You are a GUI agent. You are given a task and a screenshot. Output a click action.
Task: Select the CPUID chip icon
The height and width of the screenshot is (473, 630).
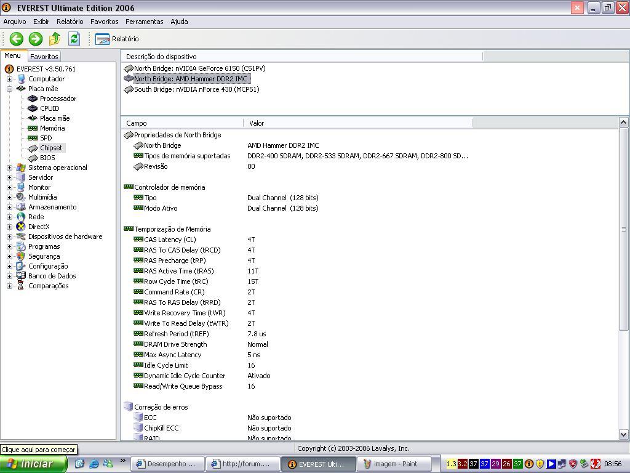tap(33, 108)
